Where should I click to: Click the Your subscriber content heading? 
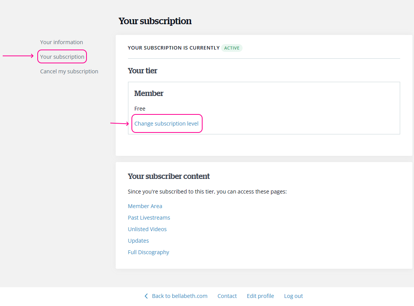click(169, 176)
